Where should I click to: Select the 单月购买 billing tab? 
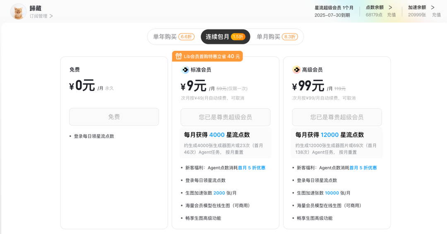[x=277, y=37]
